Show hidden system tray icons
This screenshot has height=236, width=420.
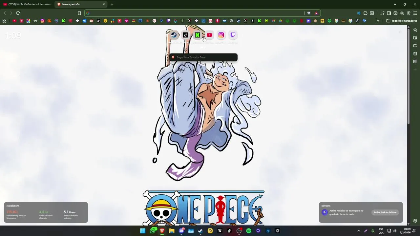pos(359,231)
